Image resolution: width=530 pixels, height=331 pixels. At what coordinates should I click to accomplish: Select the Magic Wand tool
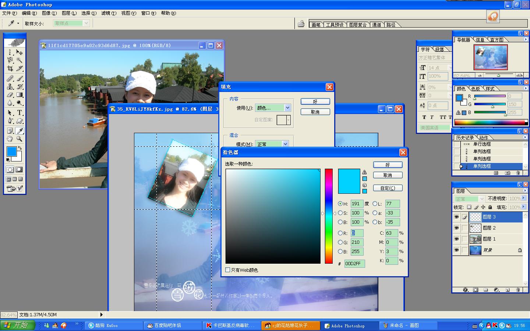point(20,60)
